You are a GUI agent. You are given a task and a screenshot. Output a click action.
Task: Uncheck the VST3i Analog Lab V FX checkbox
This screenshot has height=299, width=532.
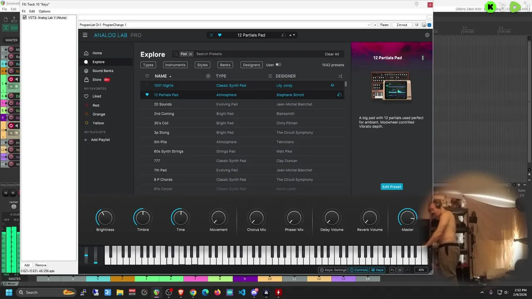coord(25,17)
